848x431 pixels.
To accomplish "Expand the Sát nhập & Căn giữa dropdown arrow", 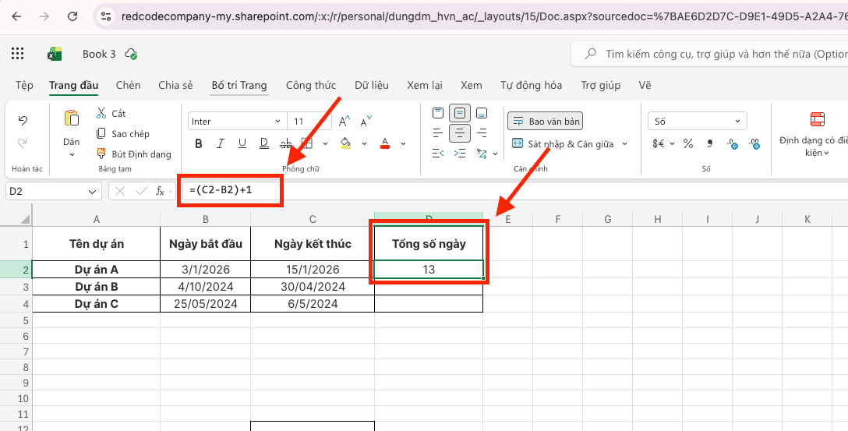I will coord(624,144).
